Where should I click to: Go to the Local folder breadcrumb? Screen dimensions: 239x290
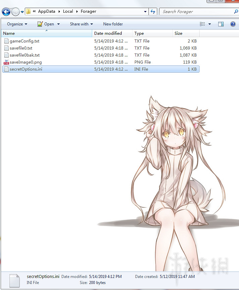[x=68, y=11]
